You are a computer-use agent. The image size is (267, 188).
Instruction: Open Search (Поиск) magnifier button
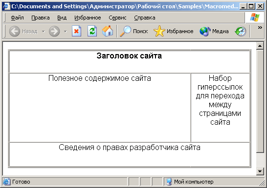[134, 31]
